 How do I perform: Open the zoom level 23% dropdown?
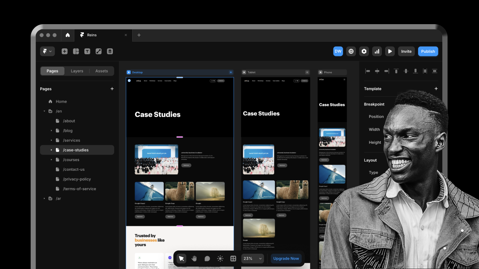click(x=252, y=259)
